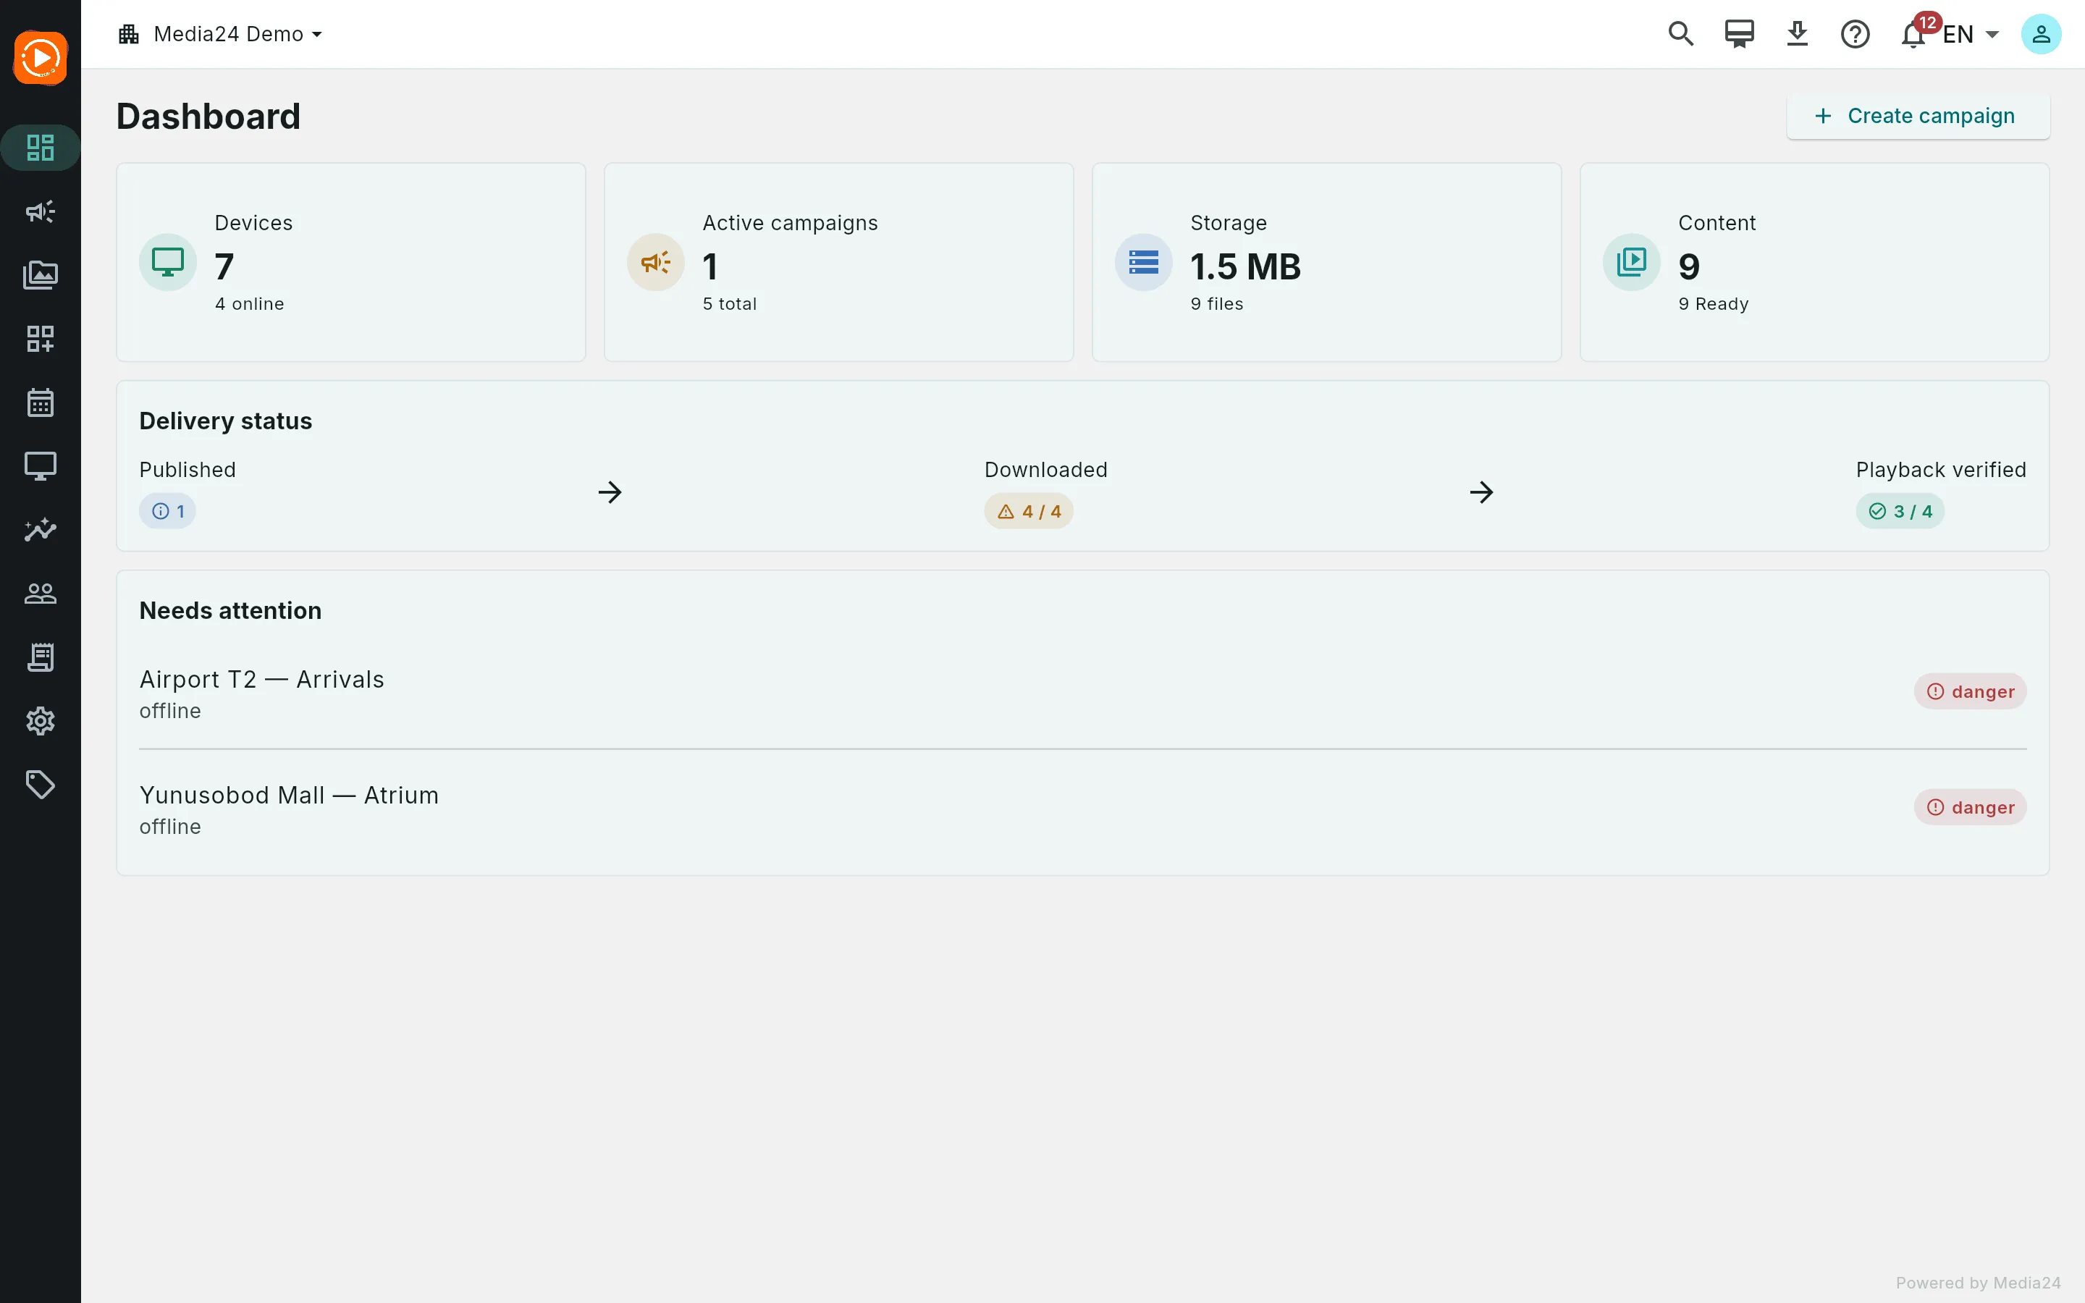Click the Storage card icon

1143,262
